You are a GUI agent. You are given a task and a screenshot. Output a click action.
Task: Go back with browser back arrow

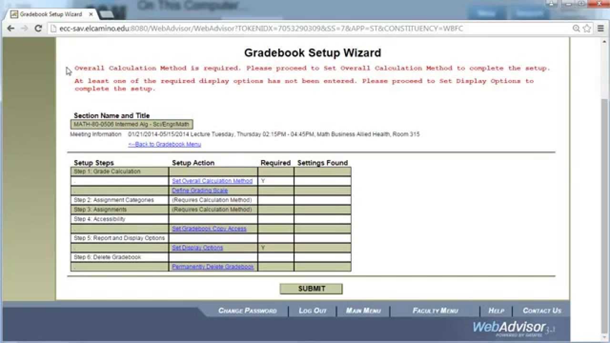(11, 29)
